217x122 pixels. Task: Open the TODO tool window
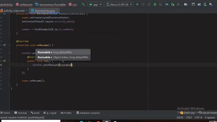point(5,113)
